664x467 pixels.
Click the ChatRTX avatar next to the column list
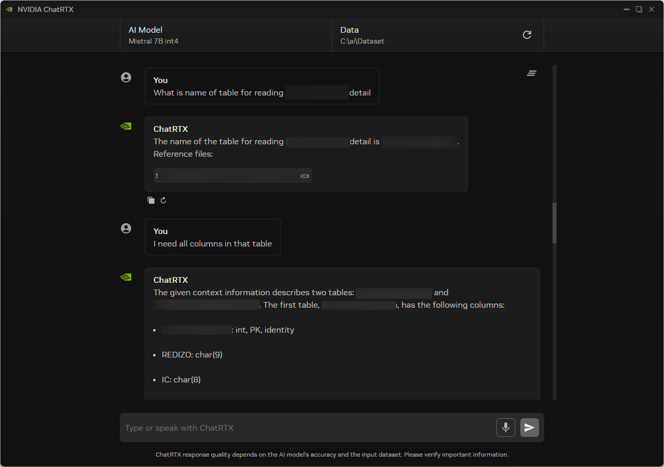pos(126,277)
